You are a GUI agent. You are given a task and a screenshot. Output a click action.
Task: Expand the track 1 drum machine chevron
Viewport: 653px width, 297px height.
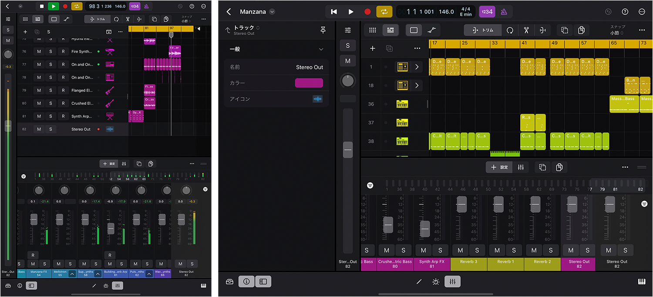pos(417,67)
